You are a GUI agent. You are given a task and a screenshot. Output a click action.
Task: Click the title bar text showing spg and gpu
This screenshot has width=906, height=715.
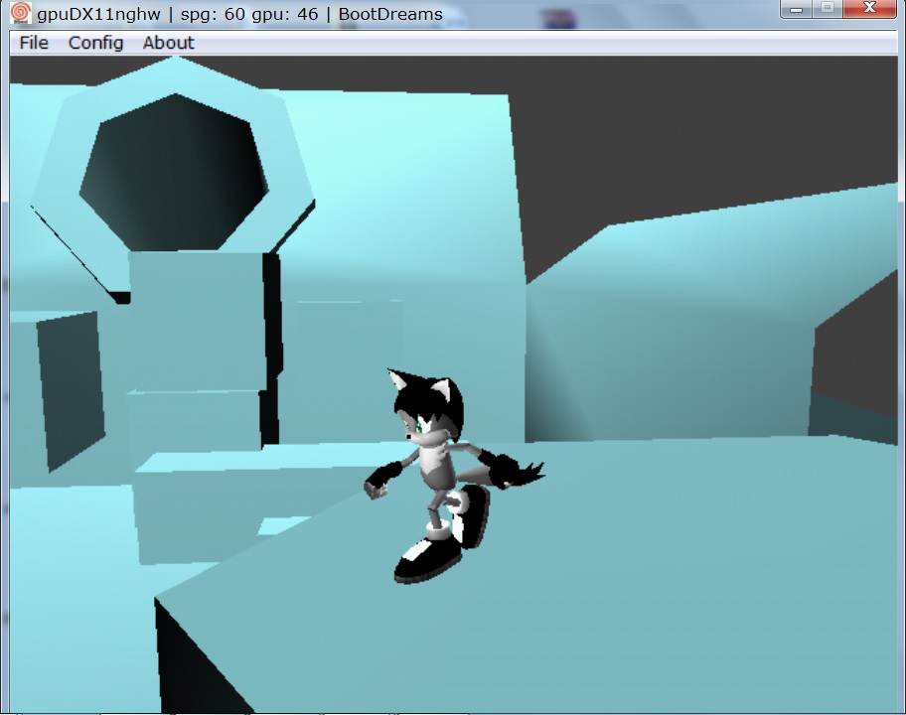pyautogui.click(x=238, y=14)
